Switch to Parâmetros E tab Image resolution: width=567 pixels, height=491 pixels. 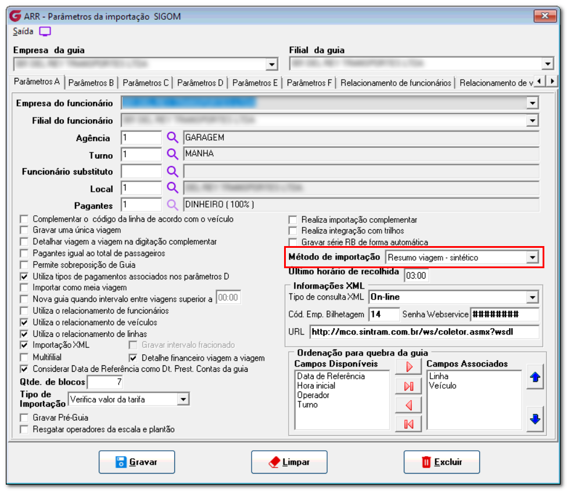255,83
